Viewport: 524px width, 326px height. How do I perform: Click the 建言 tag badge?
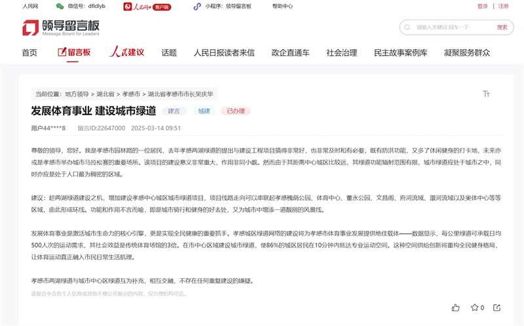click(174, 111)
